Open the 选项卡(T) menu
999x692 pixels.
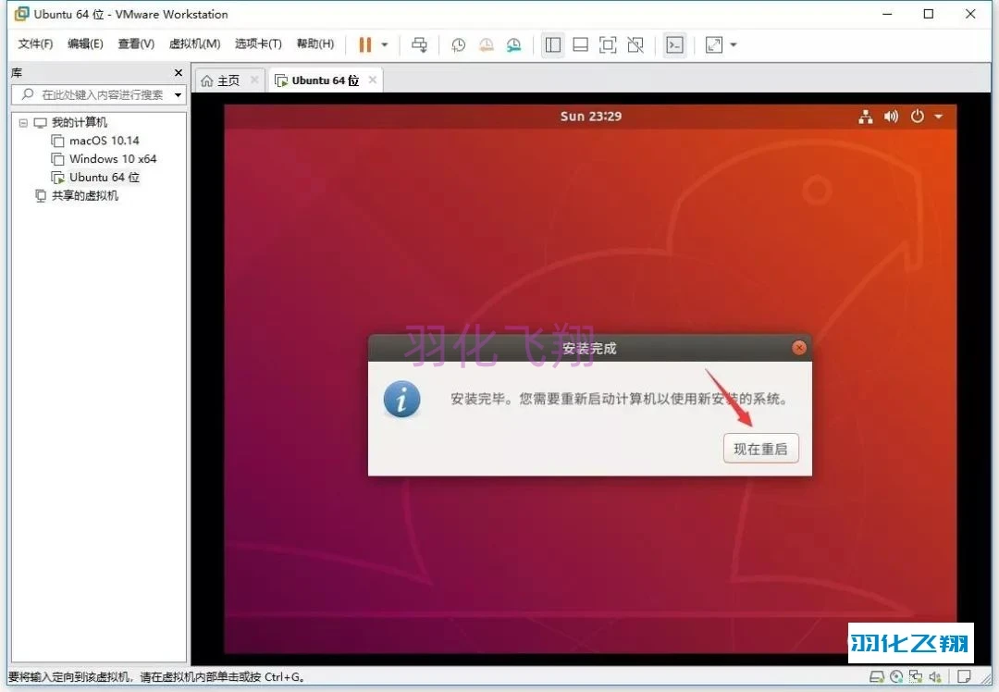[x=258, y=43]
